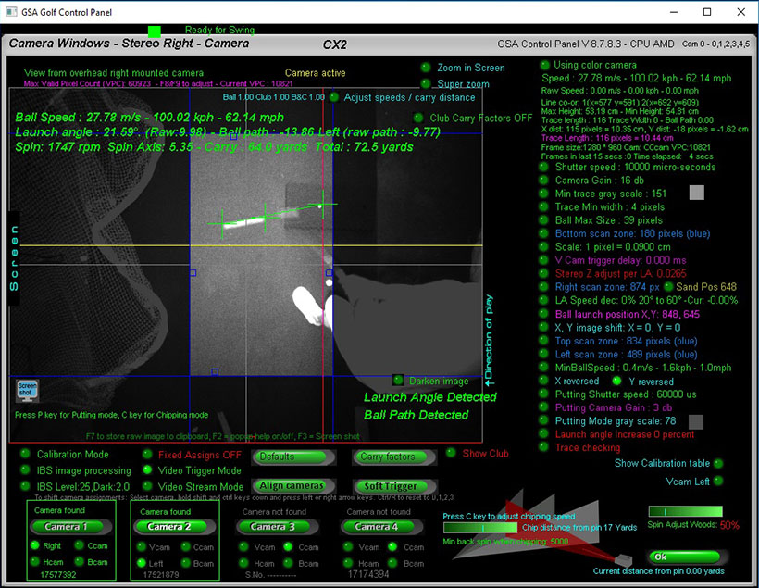This screenshot has height=588, width=759.
Task: Click the IBS Level:25,Dark:2.0 indicator
Action: [25, 486]
